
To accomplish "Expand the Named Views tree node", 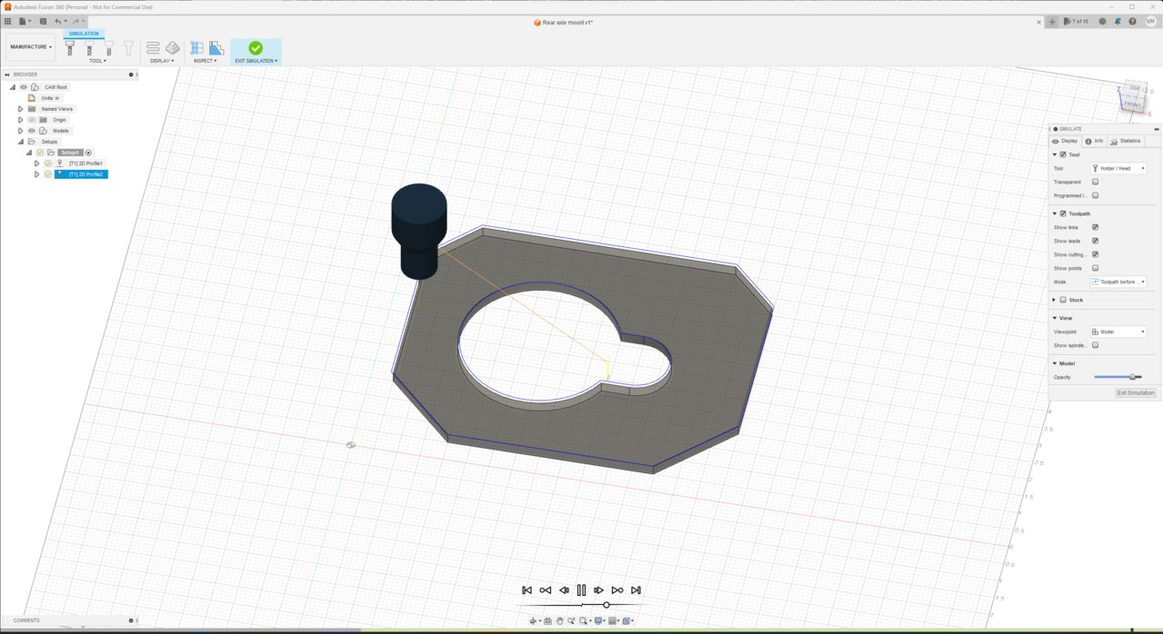I will tap(20, 109).
